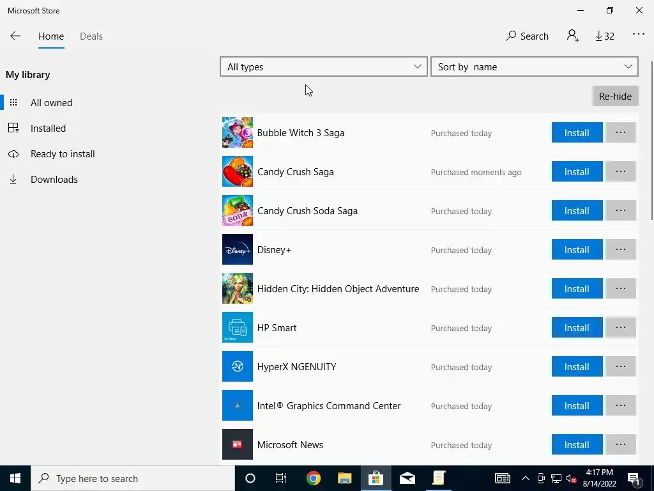Open the taskbar clock and date

pos(599,478)
